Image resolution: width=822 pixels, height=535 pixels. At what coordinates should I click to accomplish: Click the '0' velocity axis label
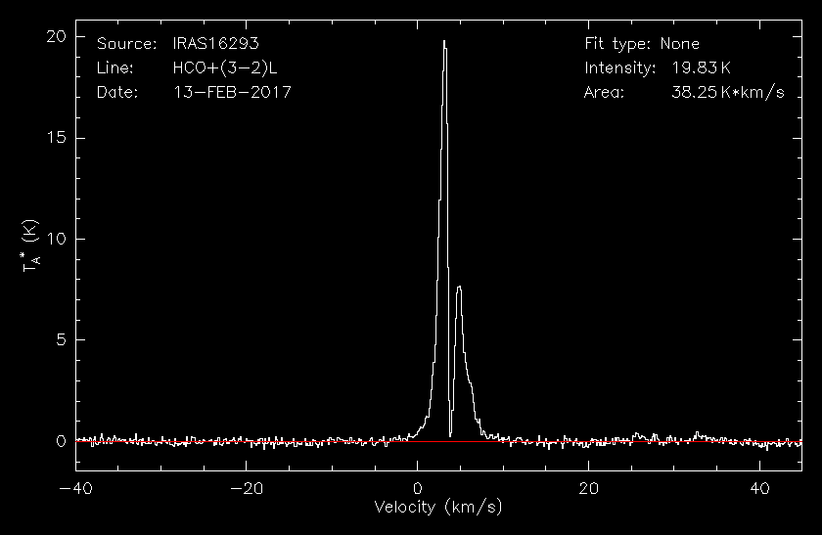coord(417,489)
